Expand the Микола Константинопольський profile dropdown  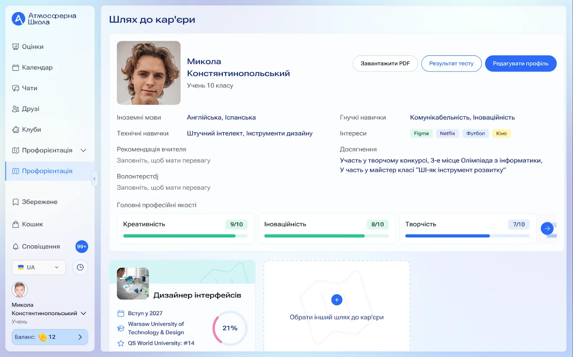[x=84, y=313]
